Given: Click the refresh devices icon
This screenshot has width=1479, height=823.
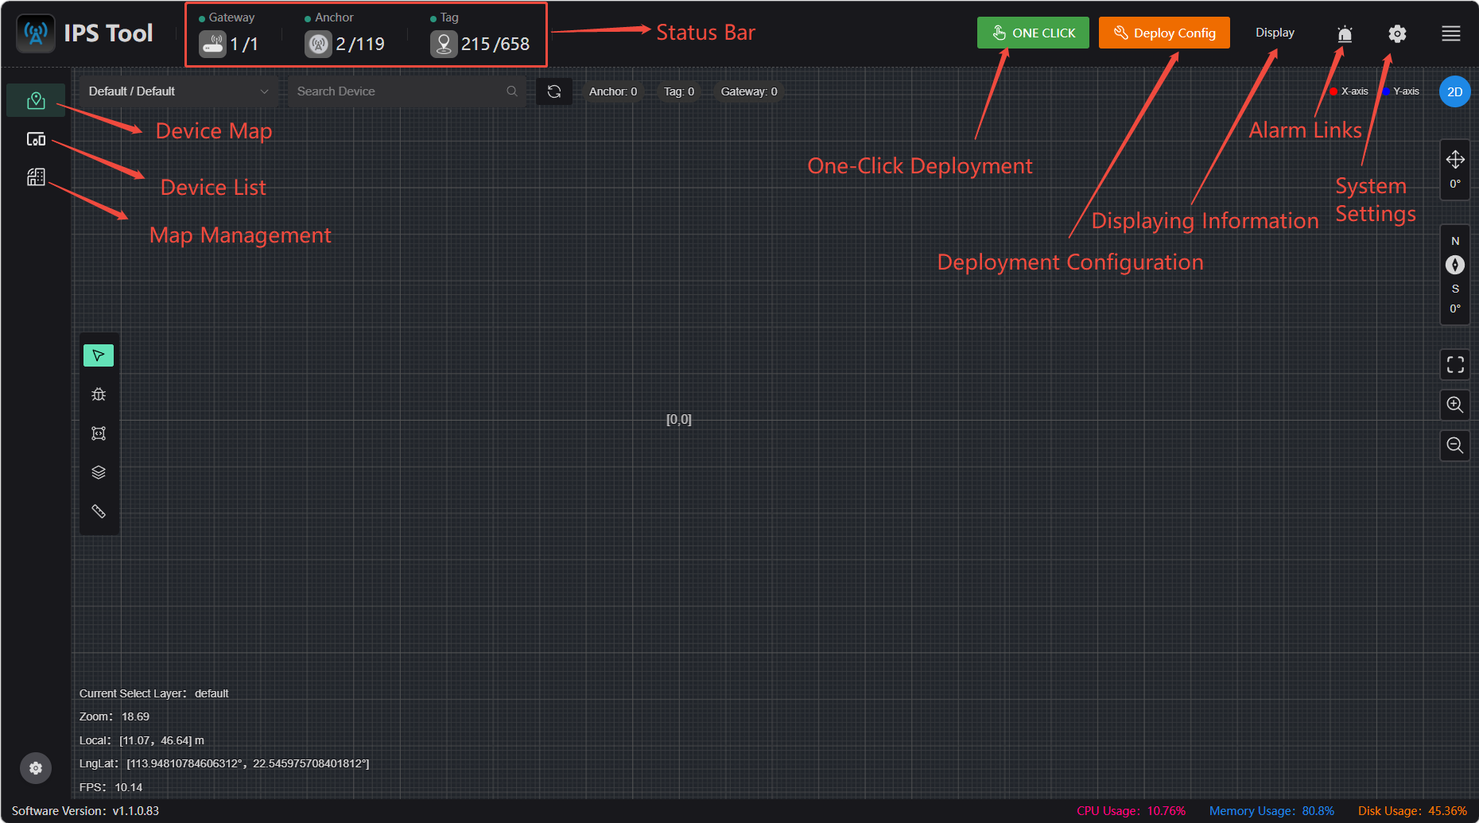Looking at the screenshot, I should click(554, 91).
